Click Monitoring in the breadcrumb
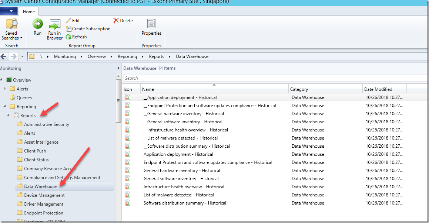Viewport: 429px width, 223px height. (65, 56)
